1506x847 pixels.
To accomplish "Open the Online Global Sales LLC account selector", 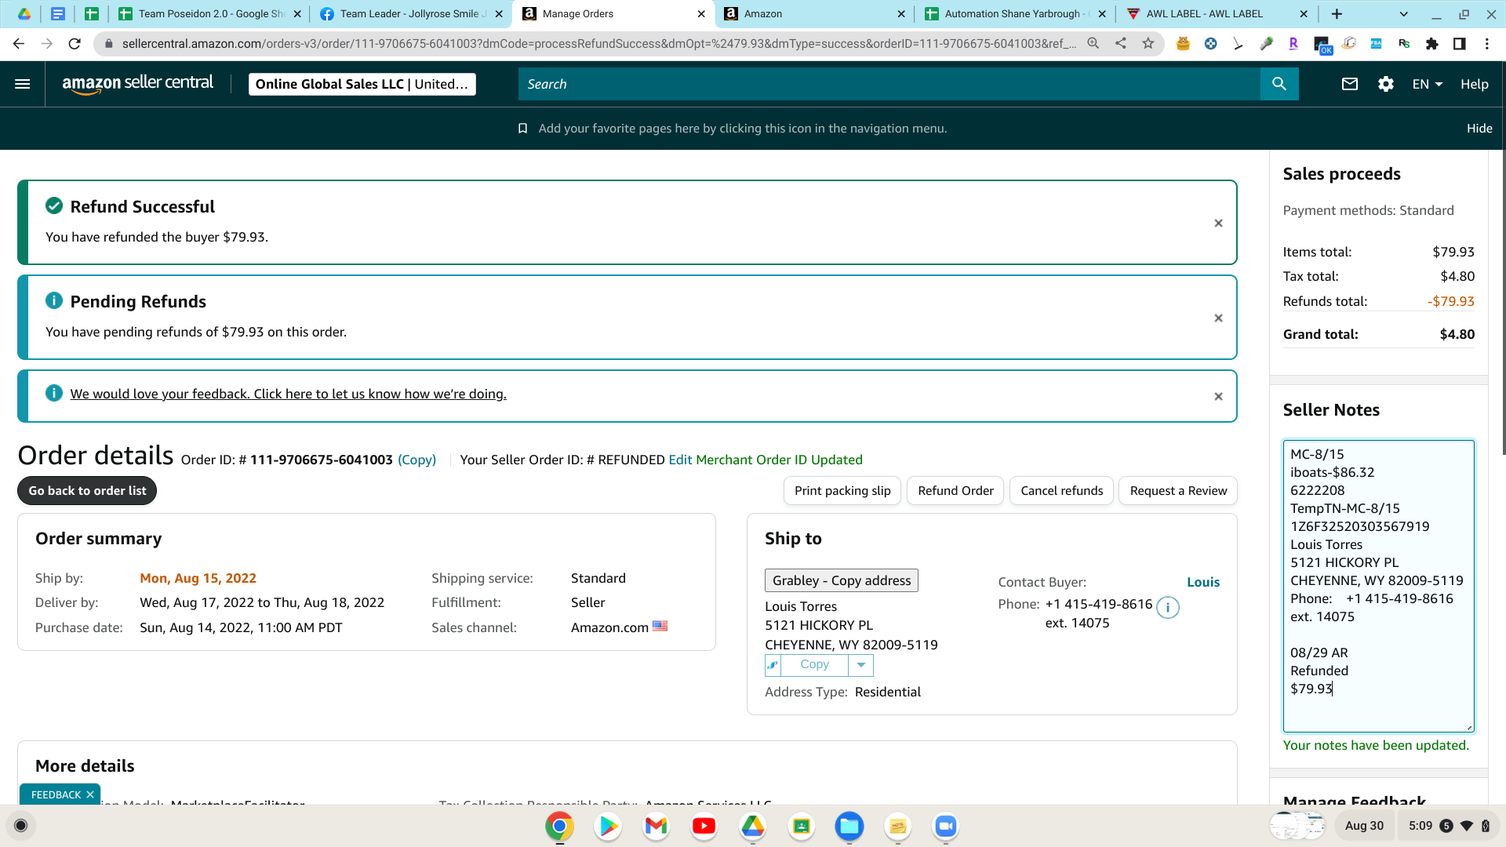I will [362, 84].
